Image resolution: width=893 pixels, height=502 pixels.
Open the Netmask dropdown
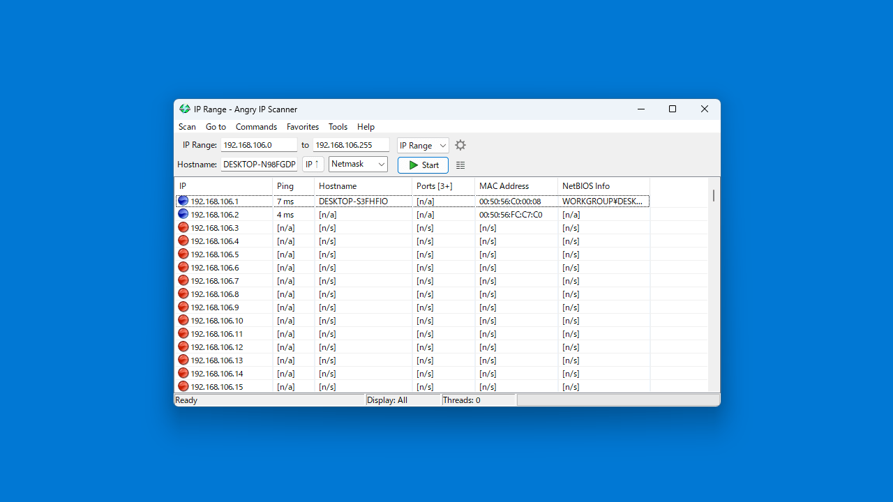pyautogui.click(x=358, y=164)
